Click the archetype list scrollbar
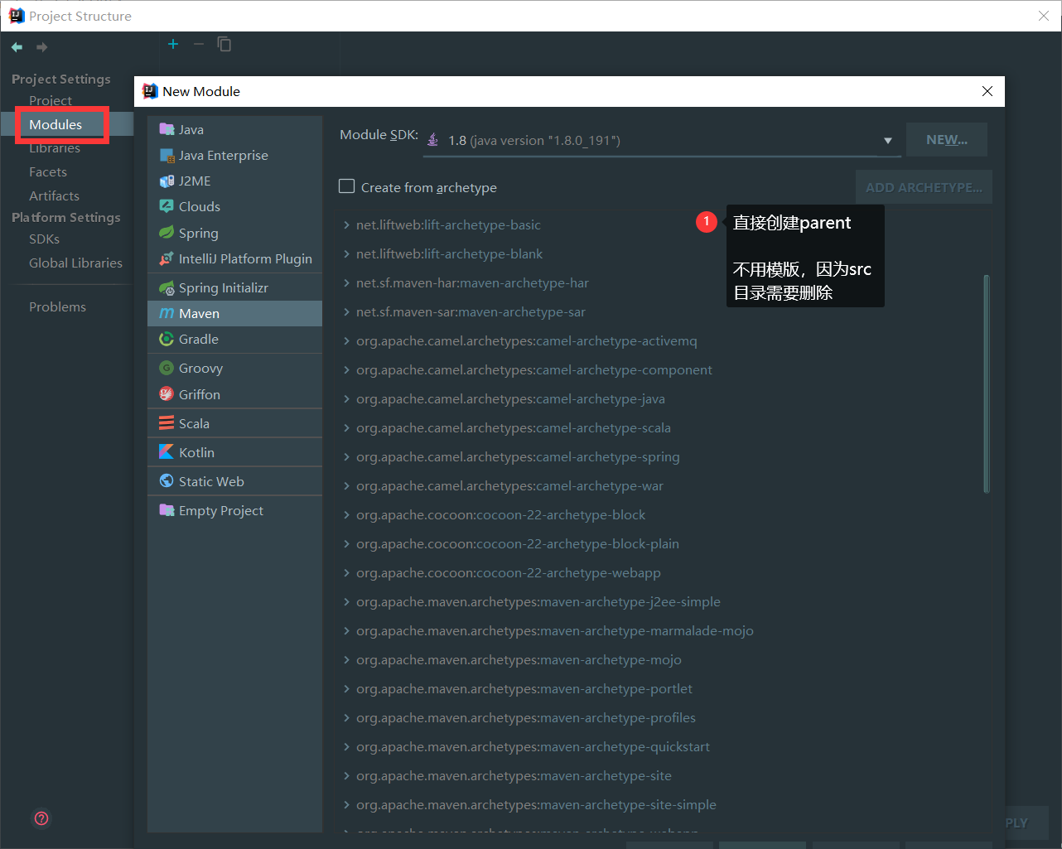This screenshot has height=849, width=1062. coord(987,383)
